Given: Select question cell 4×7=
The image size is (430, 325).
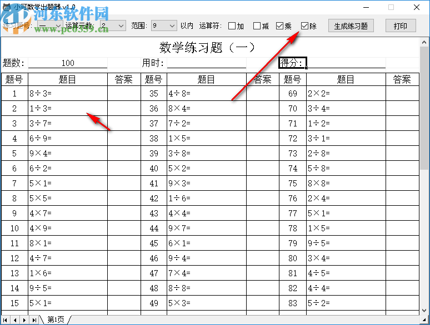Looking at the screenshot, I should (x=68, y=213).
